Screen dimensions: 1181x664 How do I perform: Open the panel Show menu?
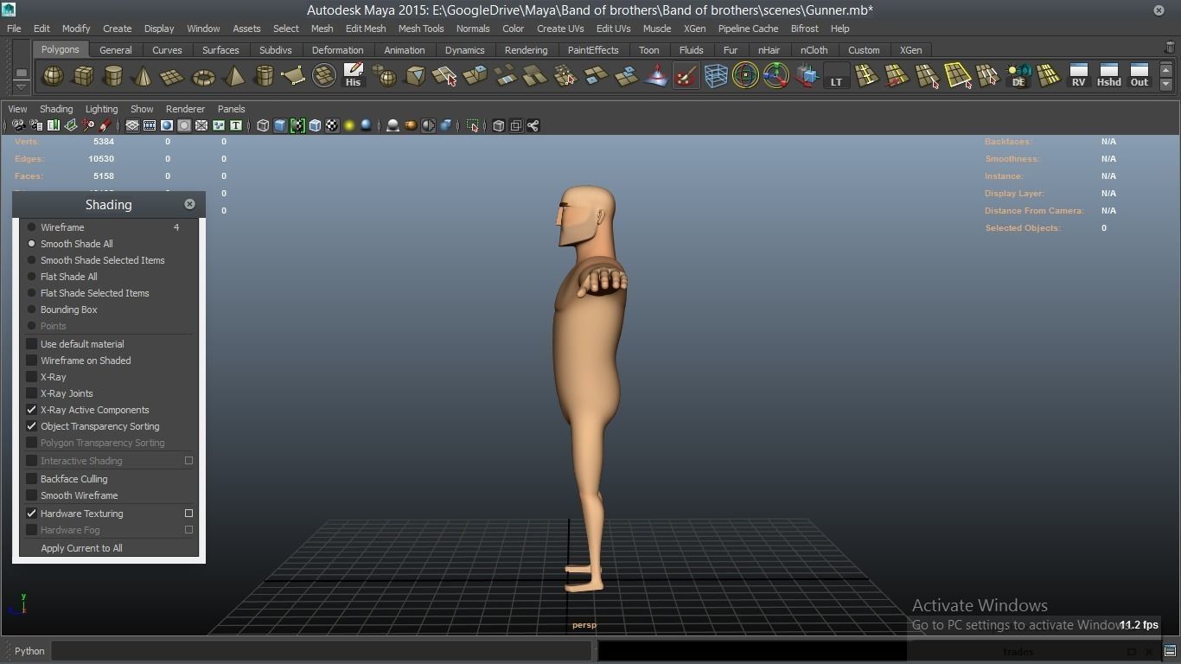[142, 109]
